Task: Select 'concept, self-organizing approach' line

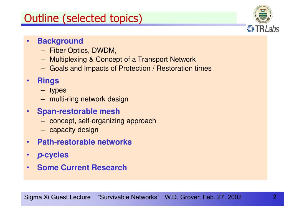Action: point(103,121)
